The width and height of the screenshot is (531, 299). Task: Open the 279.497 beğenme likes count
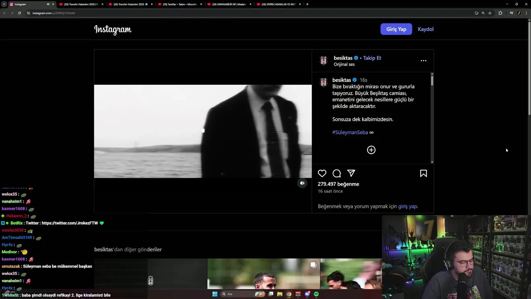click(x=339, y=184)
